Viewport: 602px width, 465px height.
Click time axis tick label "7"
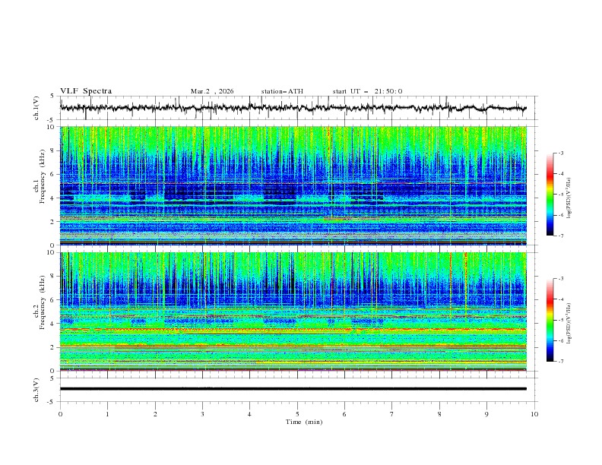click(x=392, y=414)
